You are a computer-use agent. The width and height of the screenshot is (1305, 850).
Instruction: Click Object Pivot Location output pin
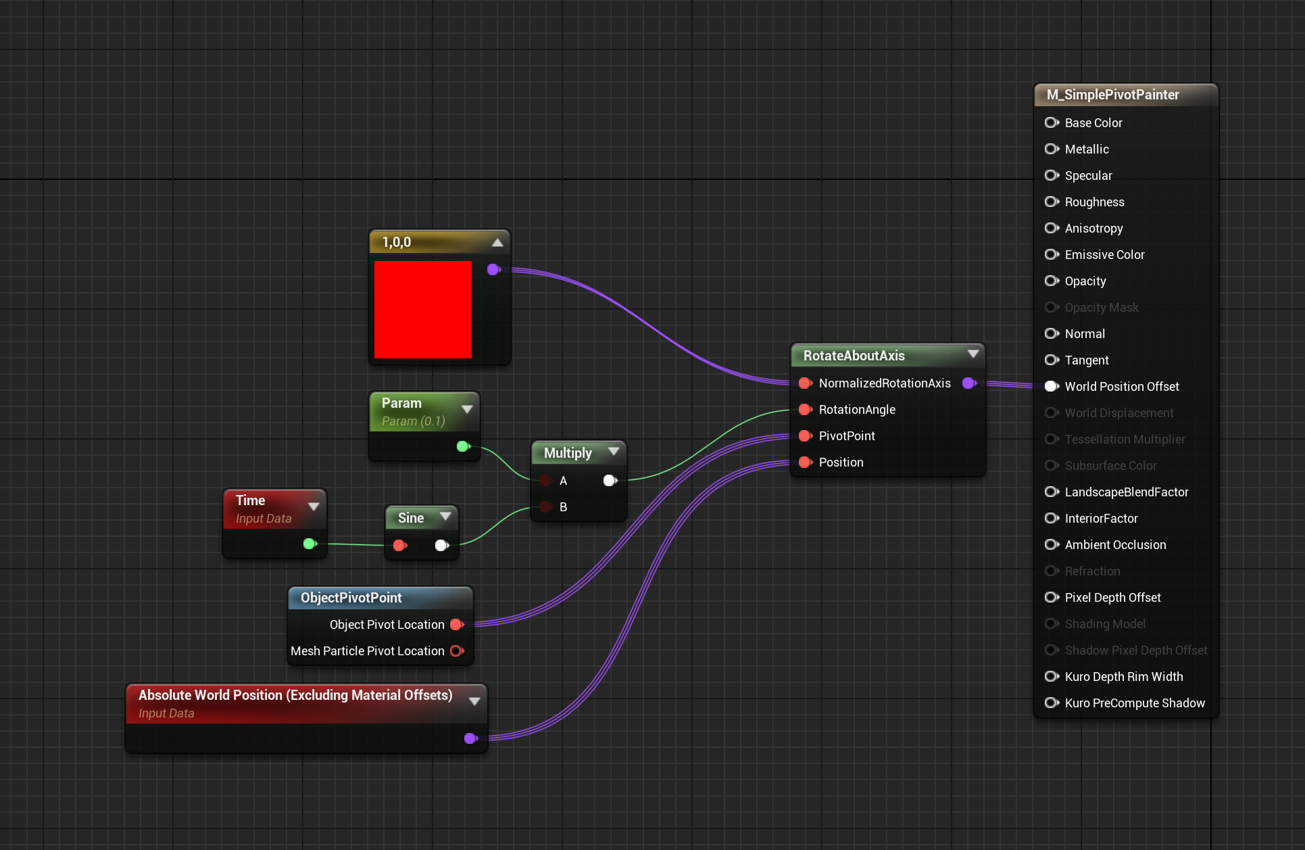pos(457,624)
